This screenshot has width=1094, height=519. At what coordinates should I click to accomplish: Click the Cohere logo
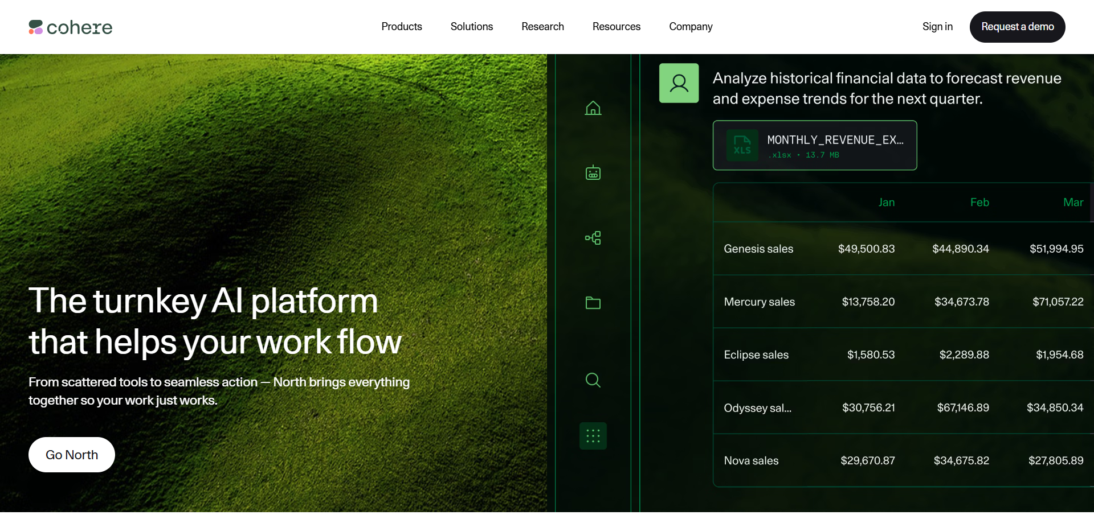tap(71, 27)
